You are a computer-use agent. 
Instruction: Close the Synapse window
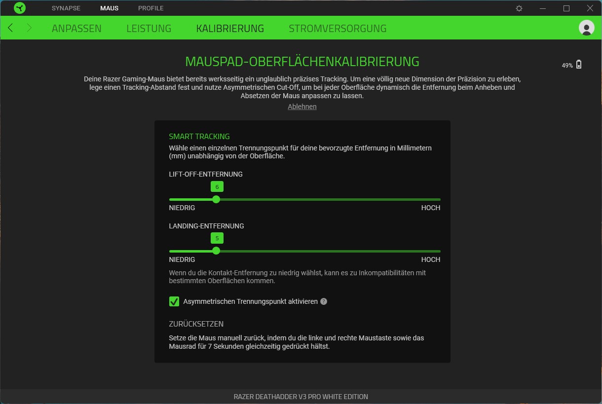(590, 8)
